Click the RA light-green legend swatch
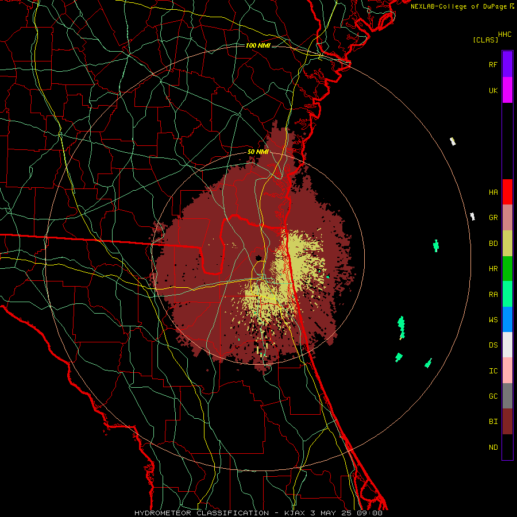 [x=507, y=294]
